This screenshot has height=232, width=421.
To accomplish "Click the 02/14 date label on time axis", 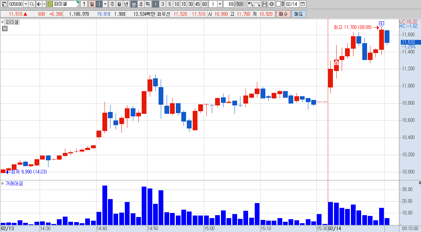I will (335, 228).
